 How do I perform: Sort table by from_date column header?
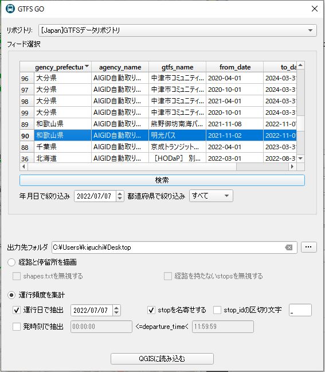point(235,67)
